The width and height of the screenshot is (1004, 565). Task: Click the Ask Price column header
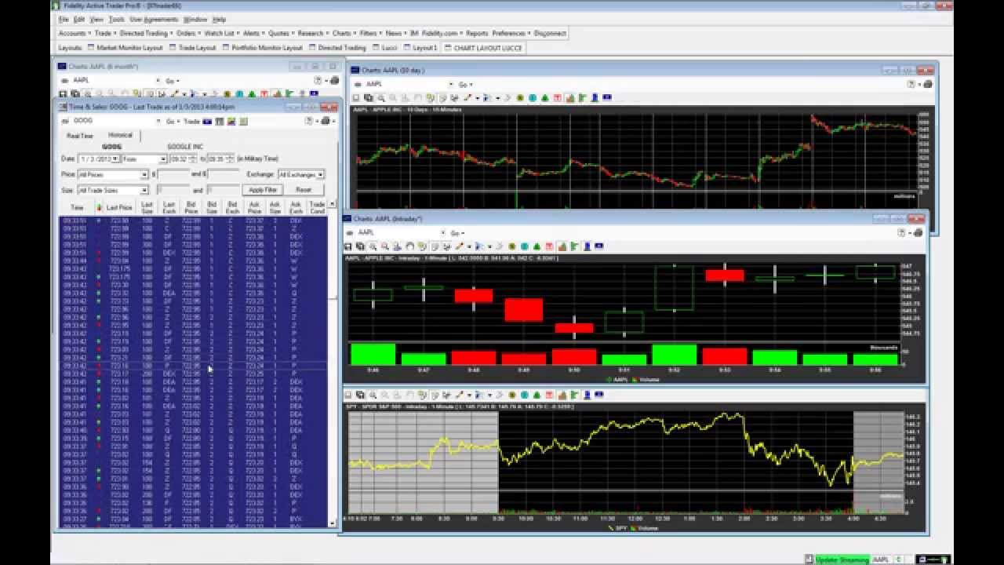(254, 207)
